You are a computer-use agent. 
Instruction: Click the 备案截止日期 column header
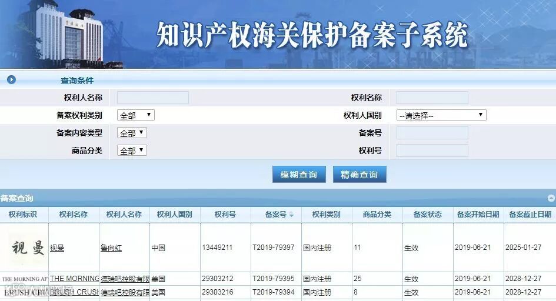pyautogui.click(x=530, y=214)
